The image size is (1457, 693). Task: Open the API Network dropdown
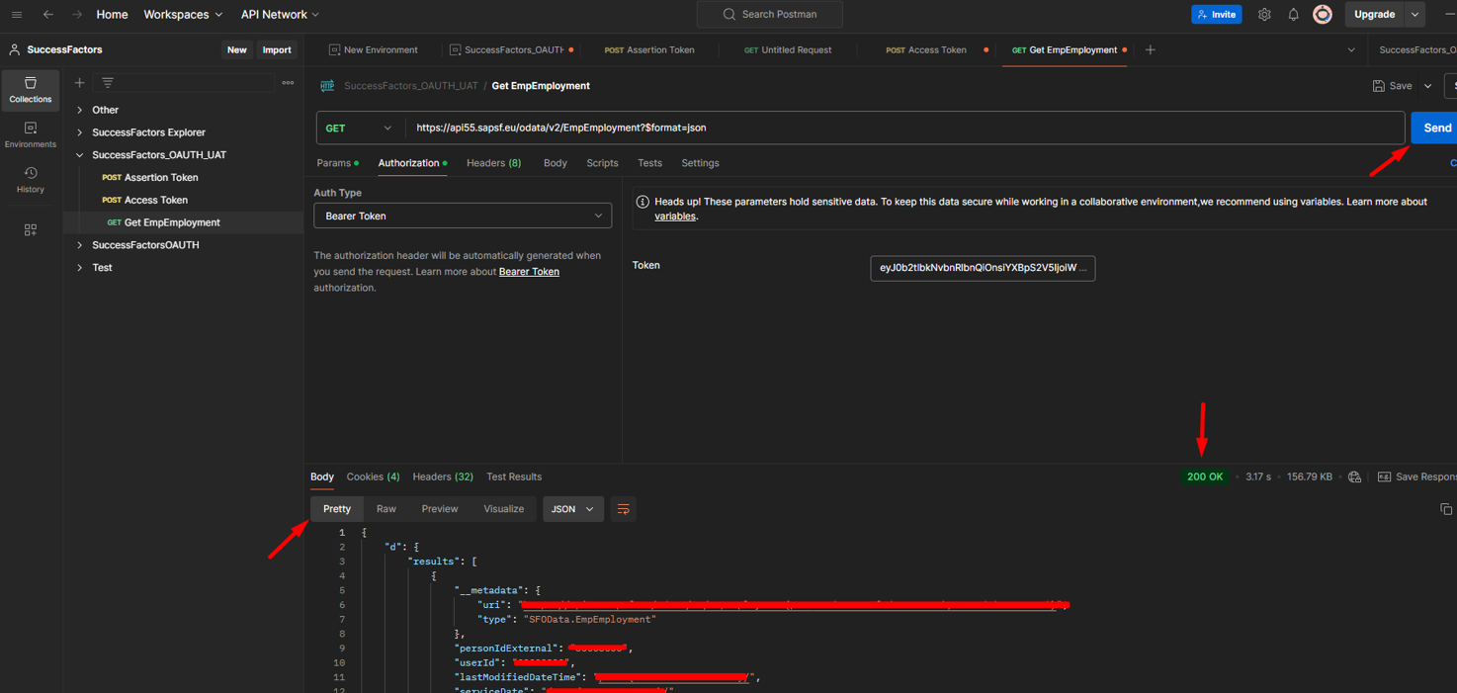(x=280, y=15)
